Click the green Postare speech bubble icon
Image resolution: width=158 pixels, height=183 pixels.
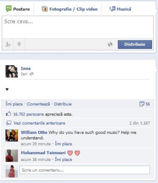click(x=9, y=9)
